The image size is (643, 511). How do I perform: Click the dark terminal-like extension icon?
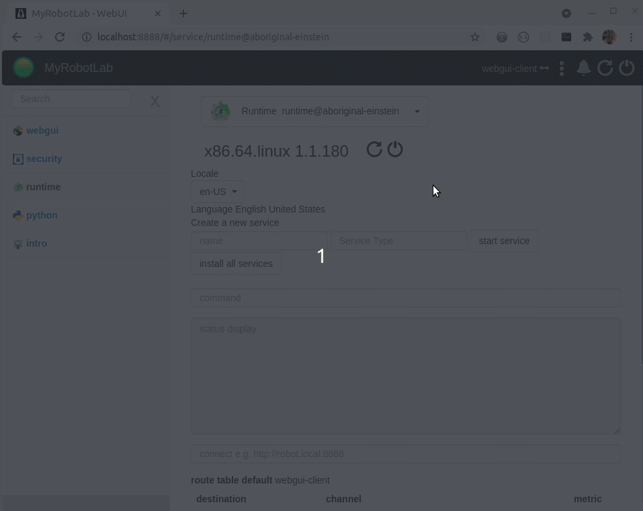[566, 38]
